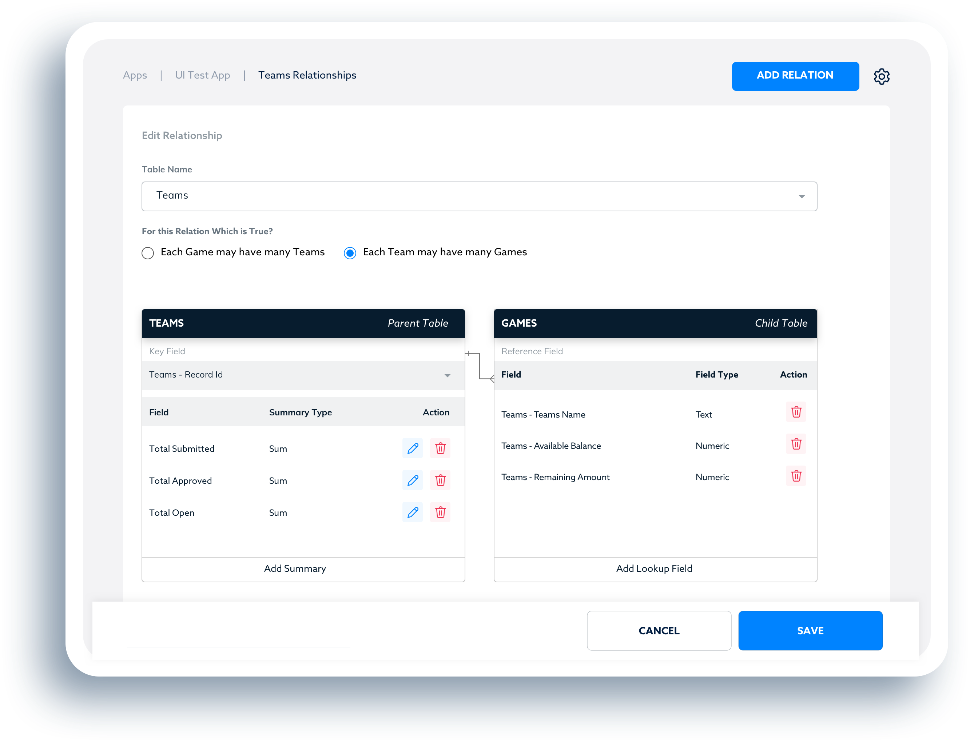Delete the Teams - Available Balance lookup field
The height and width of the screenshot is (742, 970).
(796, 444)
